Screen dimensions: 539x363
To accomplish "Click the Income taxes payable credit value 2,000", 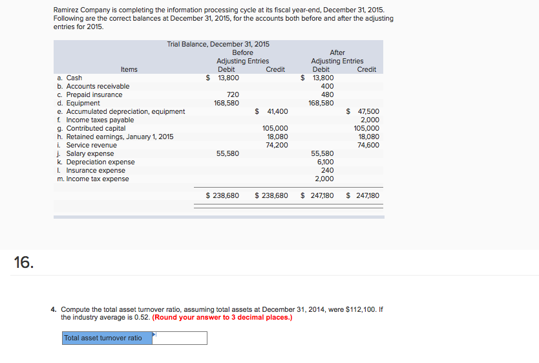I will click(370, 120).
